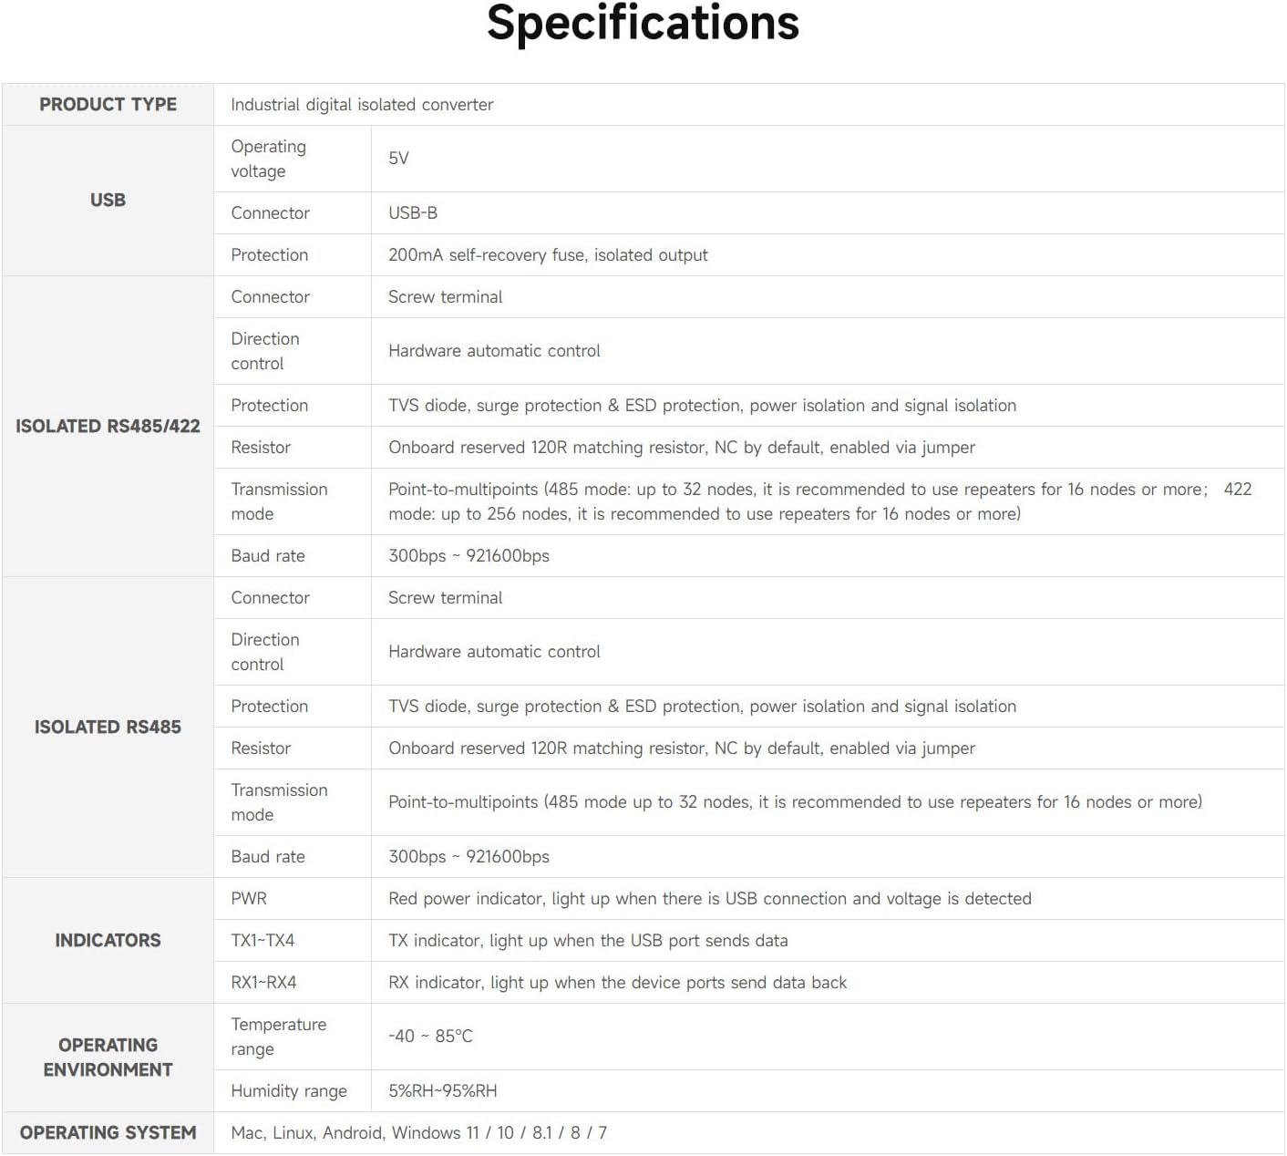Click the RX1~RX4 indicator label
Viewport: 1287px width, 1156px height.
tap(263, 983)
